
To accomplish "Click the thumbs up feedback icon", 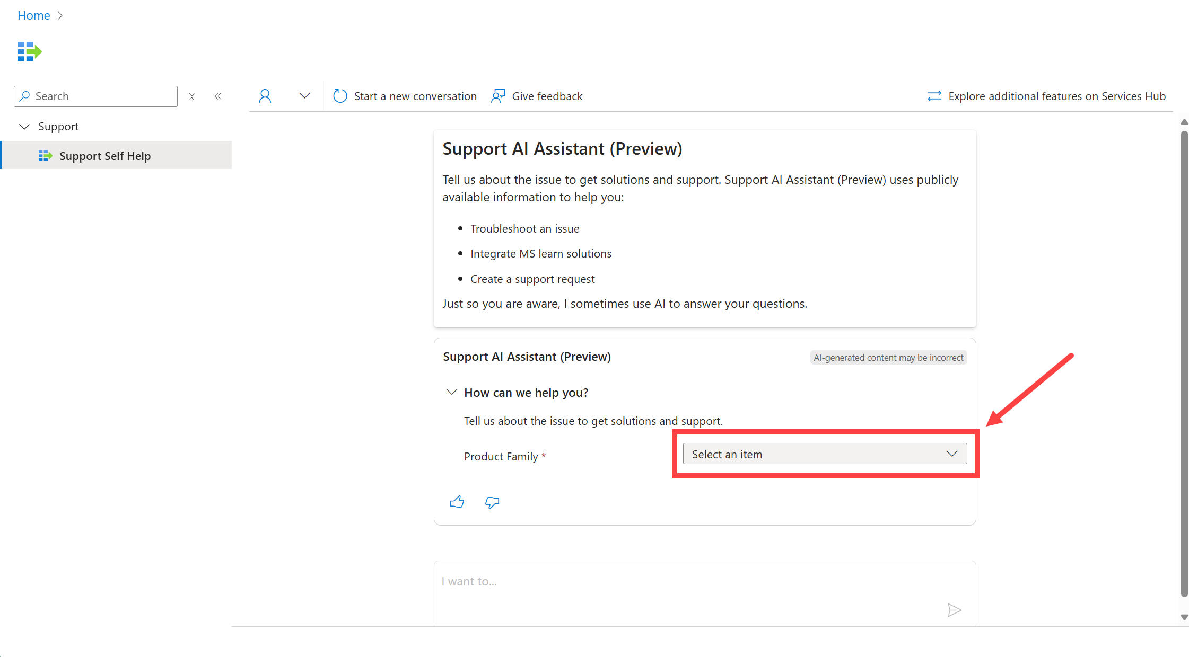I will 457,502.
